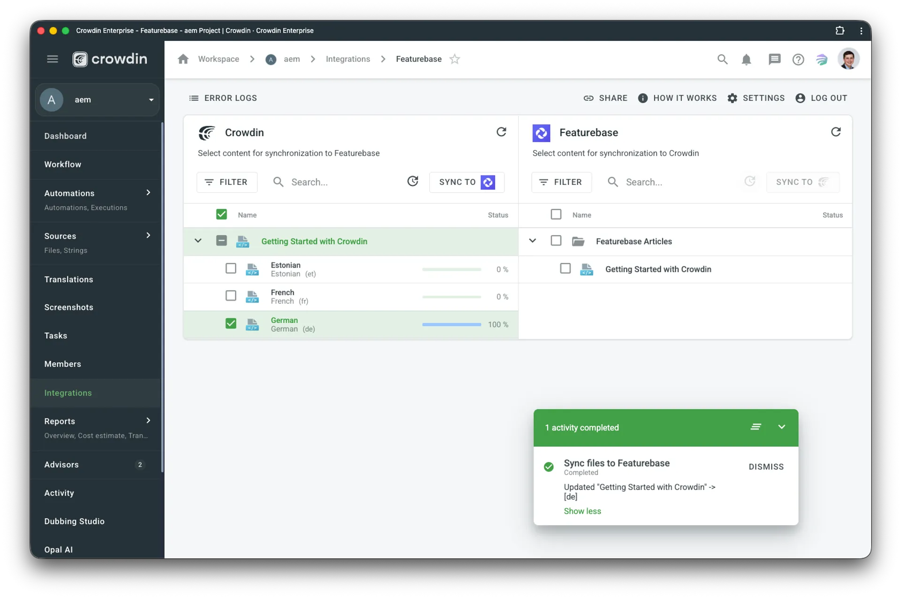Click the green completed checkmark icon
Viewport: 901px width, 598px height.
tap(549, 467)
